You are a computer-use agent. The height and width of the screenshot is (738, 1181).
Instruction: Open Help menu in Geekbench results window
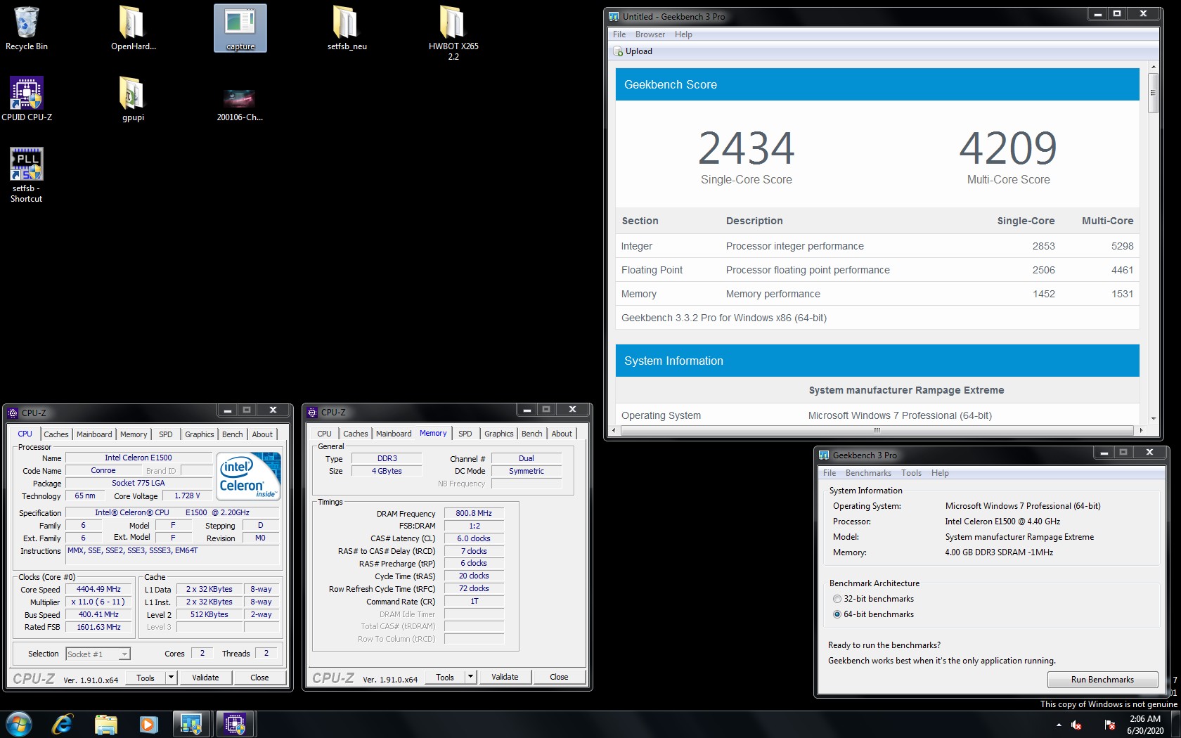coord(683,34)
